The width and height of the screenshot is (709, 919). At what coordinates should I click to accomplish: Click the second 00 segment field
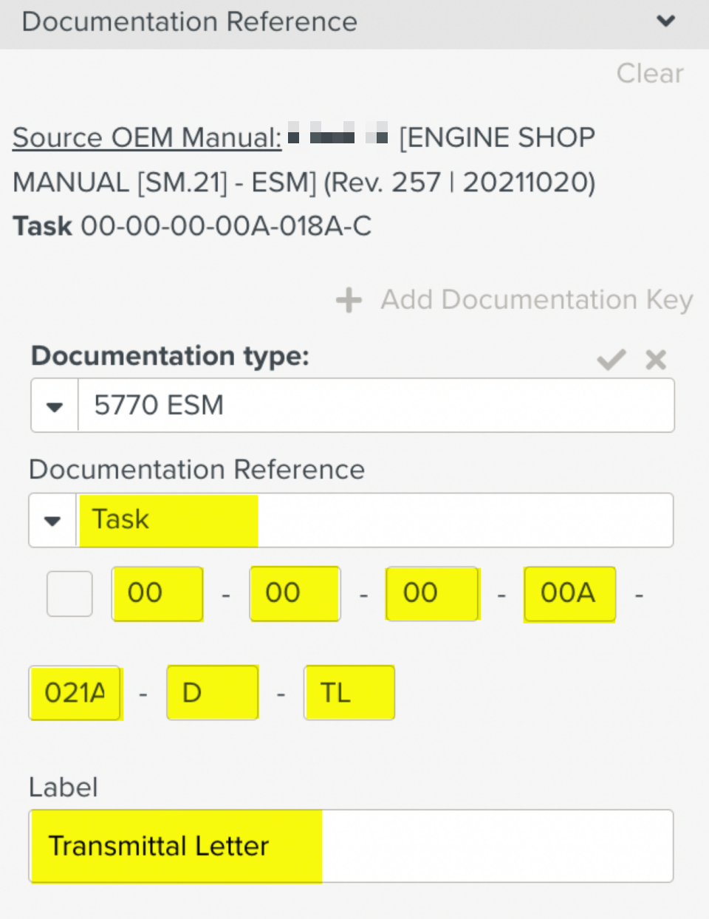point(295,593)
